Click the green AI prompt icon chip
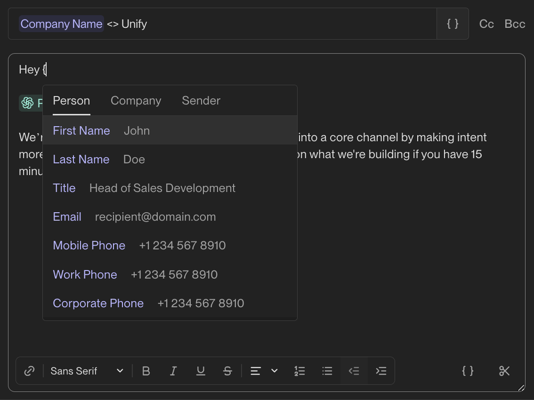This screenshot has height=400, width=534. click(31, 103)
